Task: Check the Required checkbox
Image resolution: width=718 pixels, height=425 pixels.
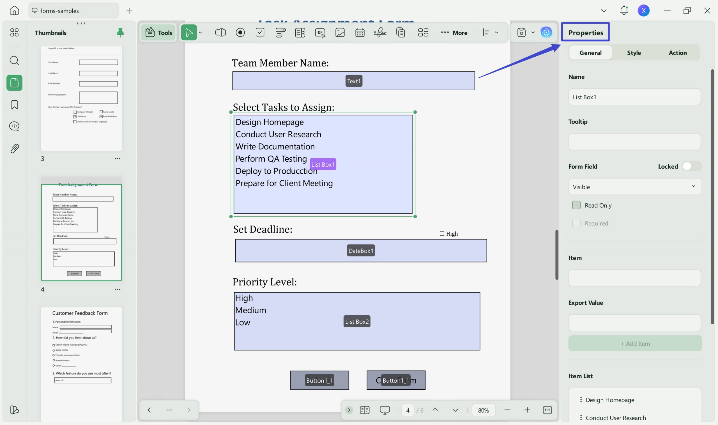Action: pyautogui.click(x=576, y=223)
